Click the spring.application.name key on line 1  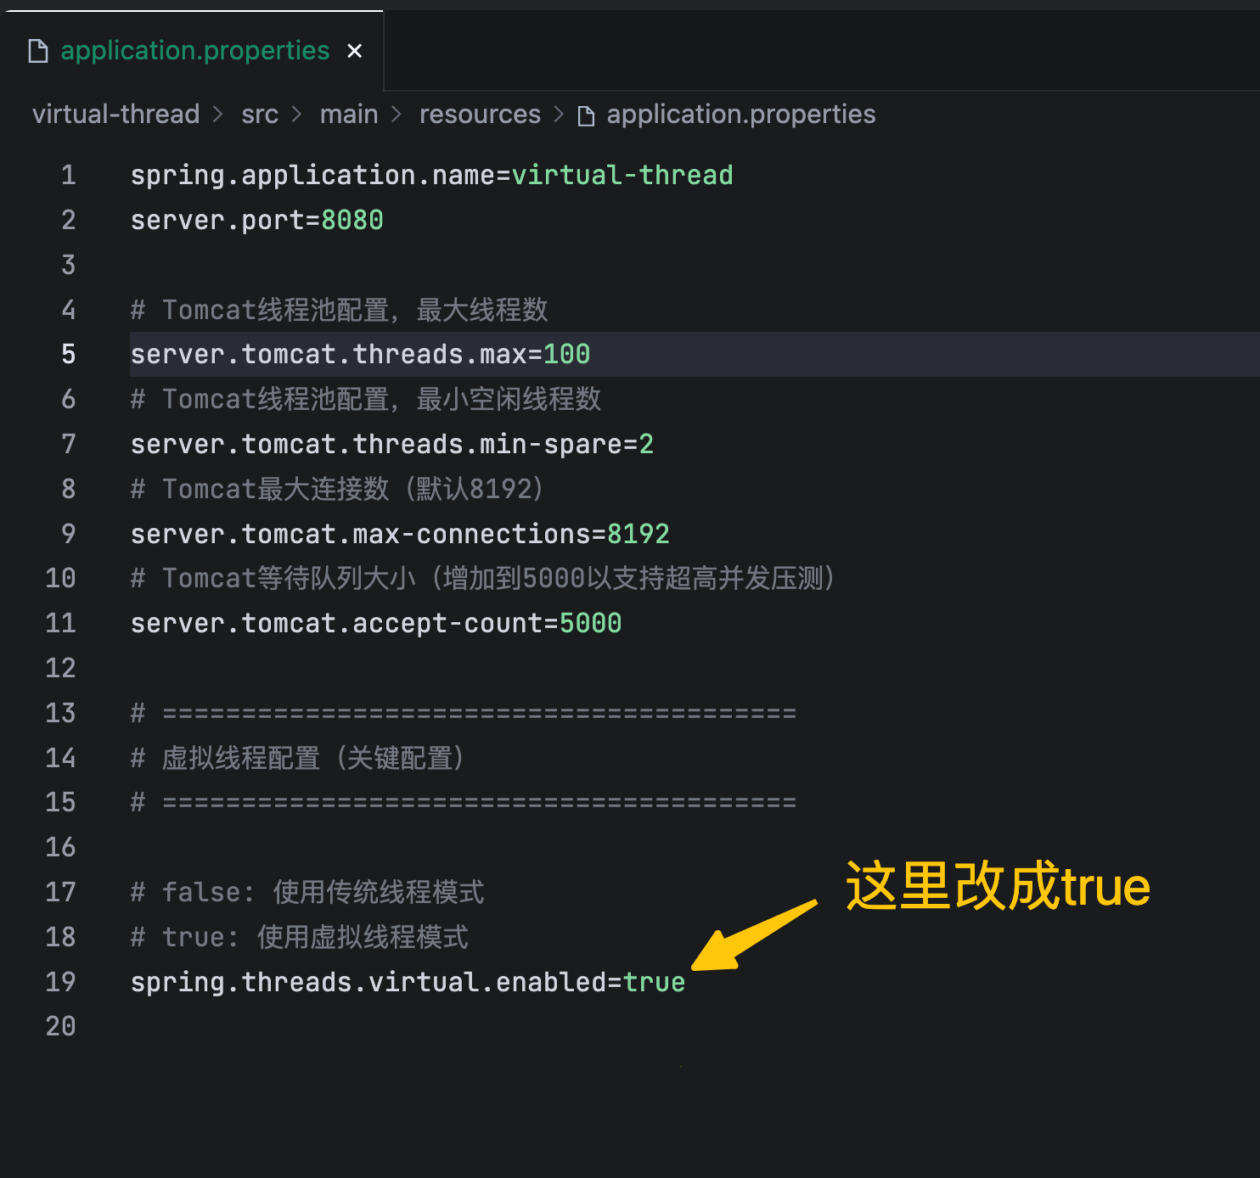[x=312, y=175]
